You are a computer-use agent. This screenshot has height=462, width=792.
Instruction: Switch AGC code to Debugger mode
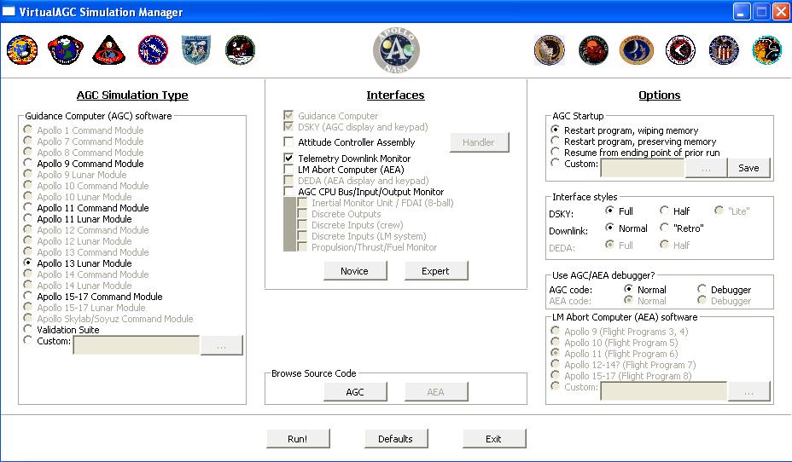[x=702, y=290]
